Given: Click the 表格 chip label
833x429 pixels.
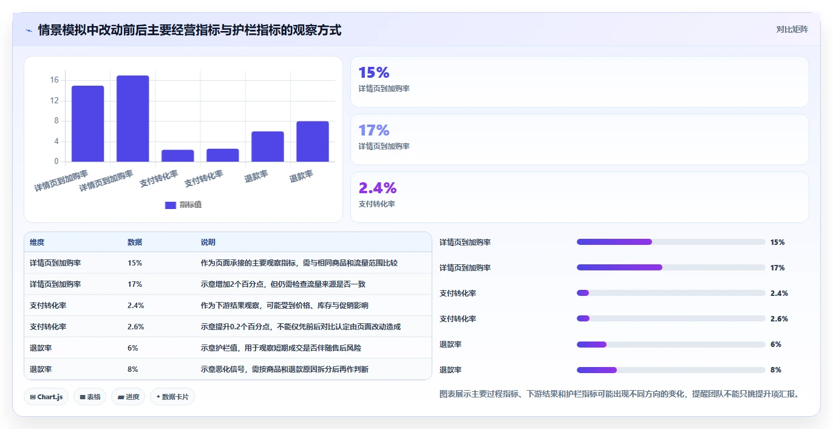Looking at the screenshot, I should pyautogui.click(x=93, y=397).
